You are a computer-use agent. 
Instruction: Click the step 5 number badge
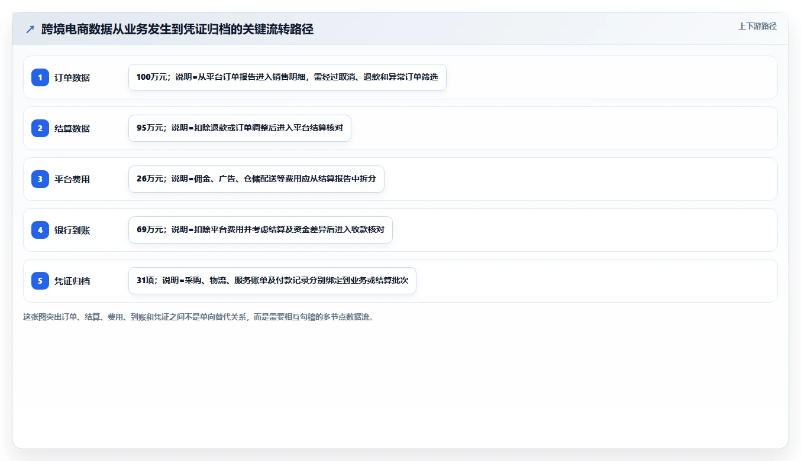click(x=40, y=281)
